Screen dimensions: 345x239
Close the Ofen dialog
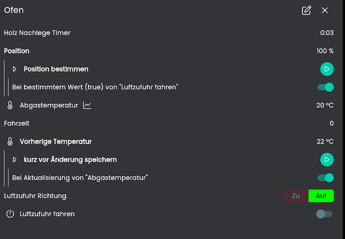[x=325, y=11]
